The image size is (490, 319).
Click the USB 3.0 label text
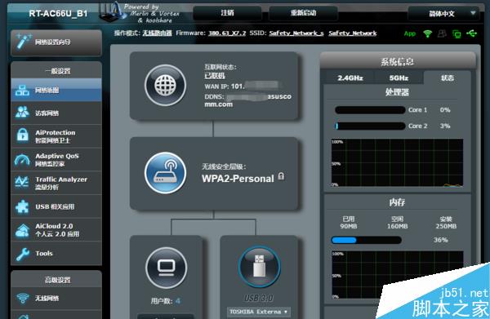259,298
